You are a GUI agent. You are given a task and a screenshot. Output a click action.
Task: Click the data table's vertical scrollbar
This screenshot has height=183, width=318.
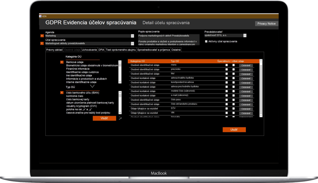(261, 88)
